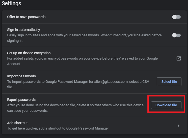This screenshot has height=138, width=188.
Task: Click the Select file button
Action: click(169, 82)
